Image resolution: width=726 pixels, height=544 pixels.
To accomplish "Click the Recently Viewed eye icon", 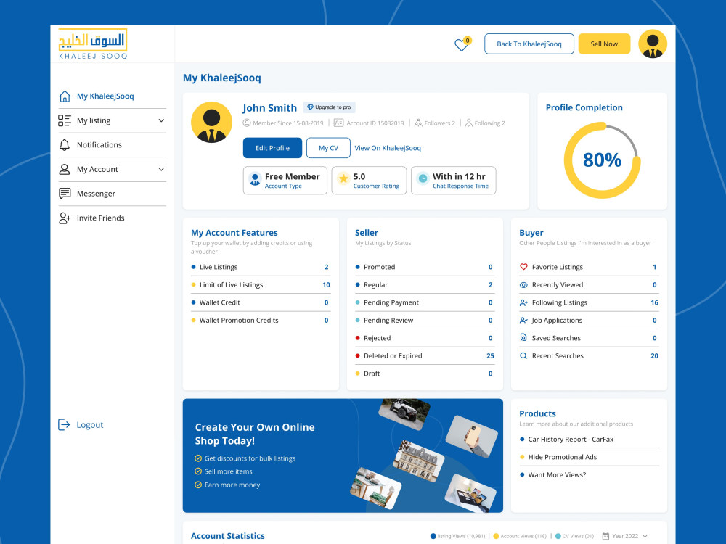I will pyautogui.click(x=523, y=285).
